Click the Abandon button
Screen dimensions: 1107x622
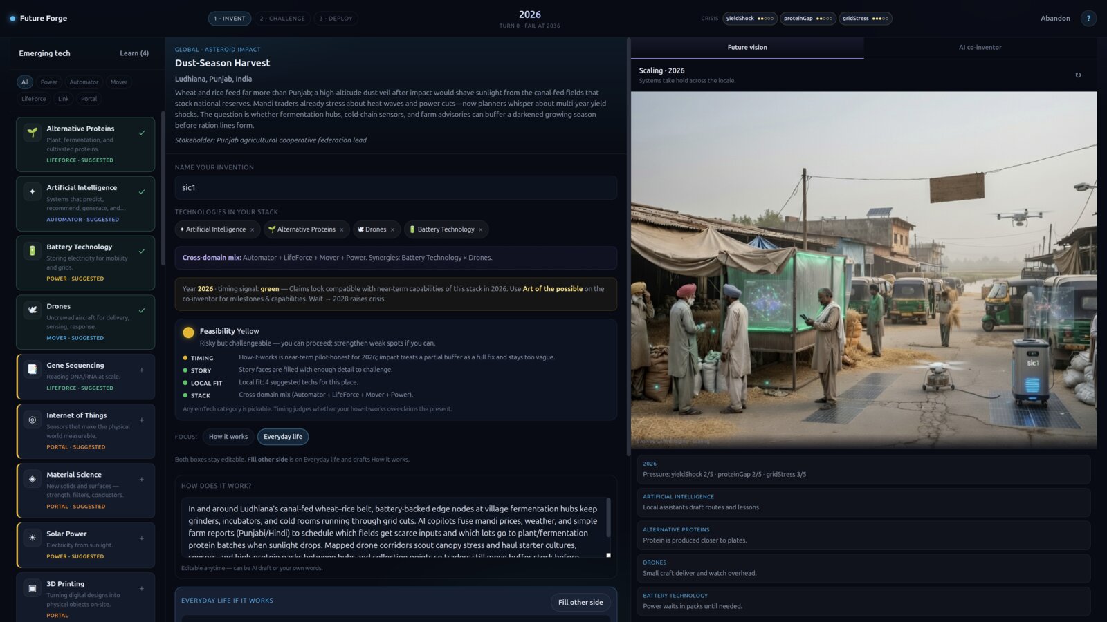pos(1055,19)
